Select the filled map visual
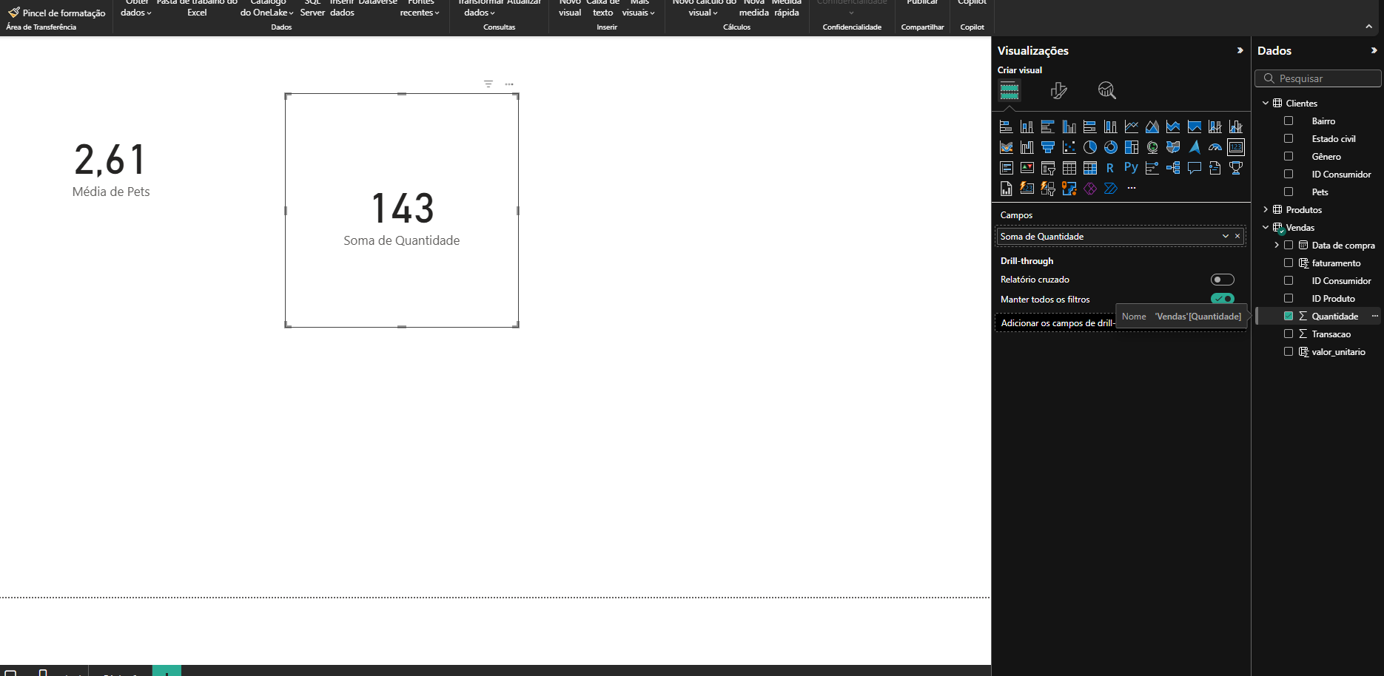 [1173, 148]
